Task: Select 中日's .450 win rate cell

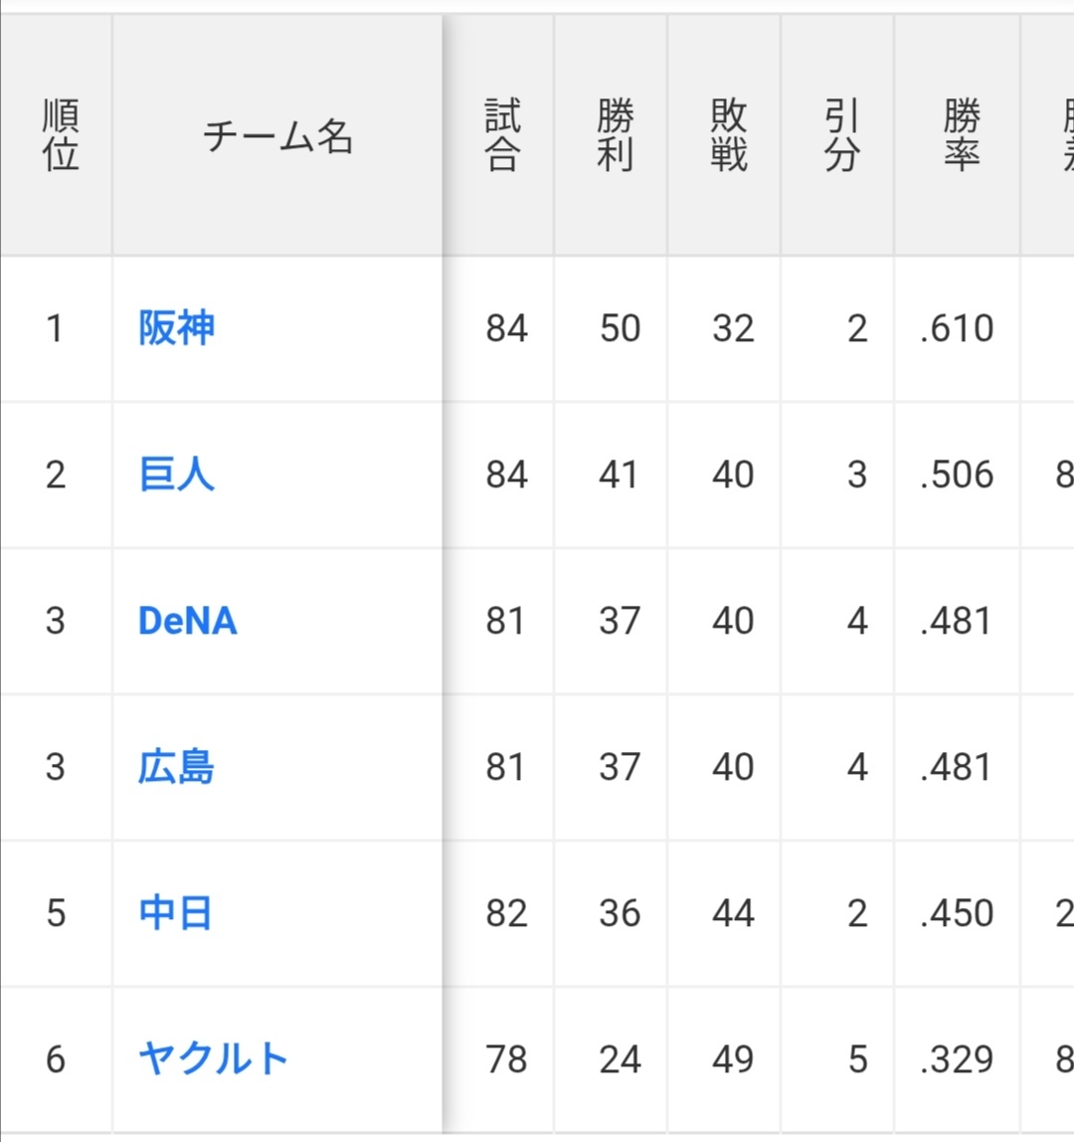Action: click(x=957, y=913)
